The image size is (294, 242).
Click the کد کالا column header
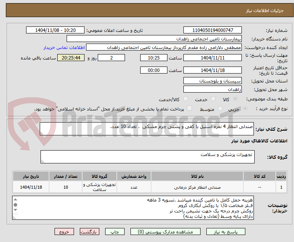pyautogui.click(x=259, y=176)
